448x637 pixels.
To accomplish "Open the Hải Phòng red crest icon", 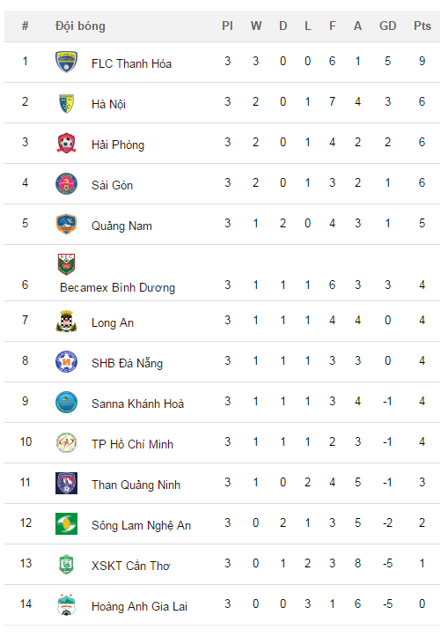I will [x=66, y=143].
